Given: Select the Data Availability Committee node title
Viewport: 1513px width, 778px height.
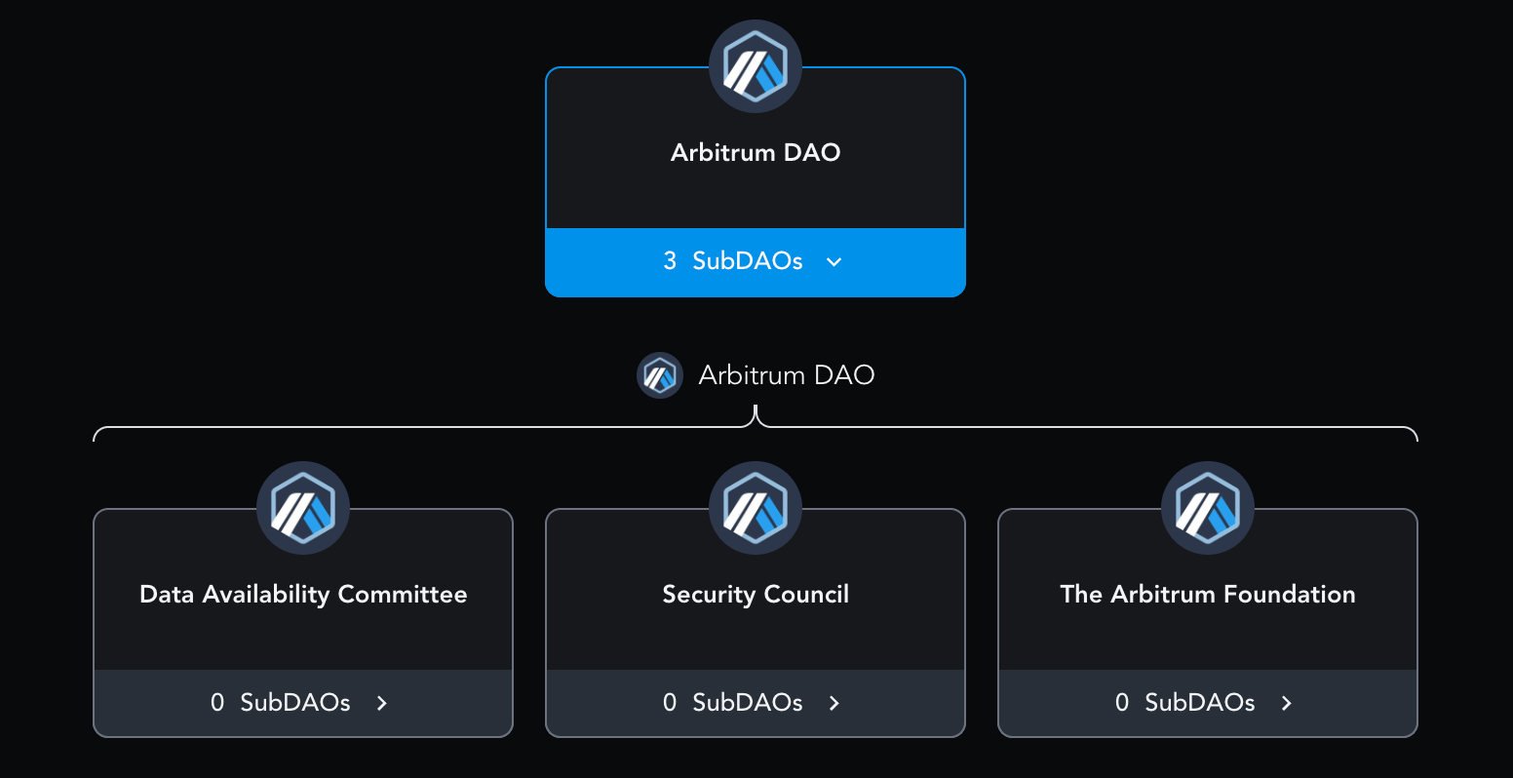Looking at the screenshot, I should point(303,594).
